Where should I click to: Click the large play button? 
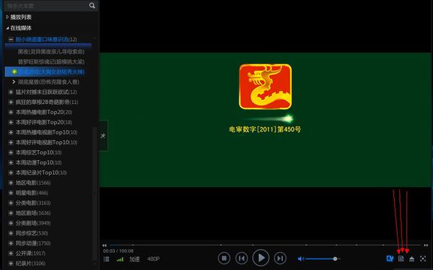(261, 258)
